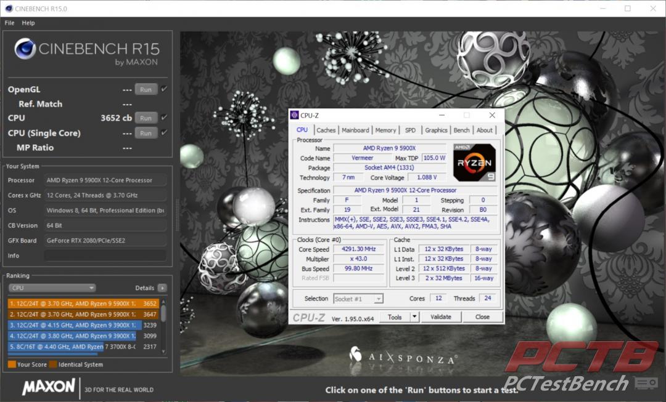
Task: Click the Cinebench R15 logo icon
Action: pyautogui.click(x=25, y=49)
